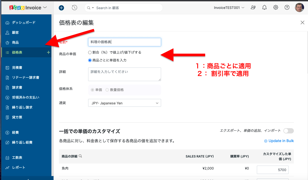Select 商品ごとに単価を入力 radio option

pos(90,60)
